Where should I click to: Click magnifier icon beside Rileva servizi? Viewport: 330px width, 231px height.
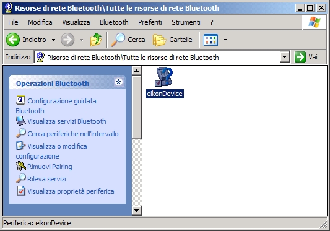pyautogui.click(x=21, y=178)
